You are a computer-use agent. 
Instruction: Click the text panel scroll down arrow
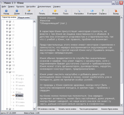[x=122, y=105]
